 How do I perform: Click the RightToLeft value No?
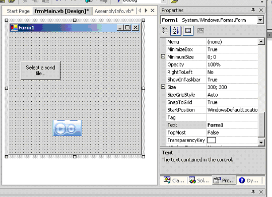pyautogui.click(x=232, y=72)
